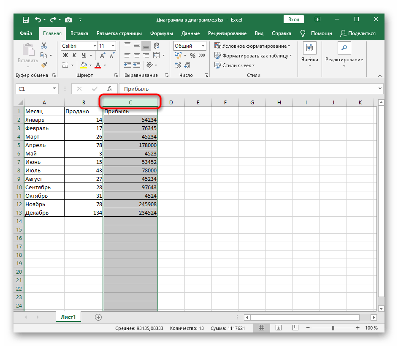Switch to Page Break Preview in status bar
This screenshot has width=398, height=346.
click(295, 328)
